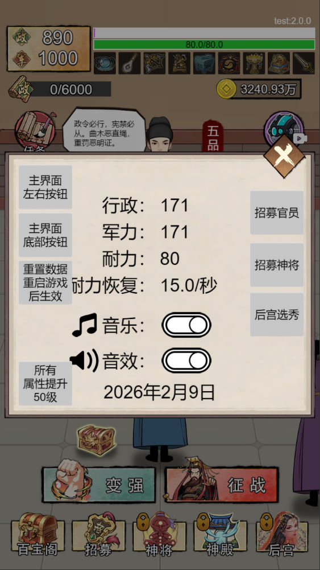This screenshot has width=320, height=570.
Task: Click the gold coin currency icon
Action: pos(226,89)
